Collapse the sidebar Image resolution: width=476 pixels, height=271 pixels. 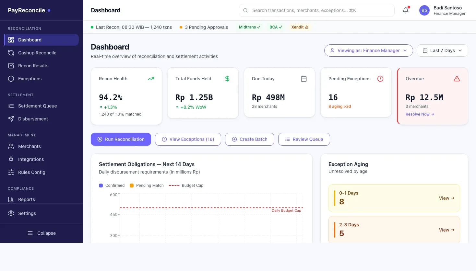[42, 233]
